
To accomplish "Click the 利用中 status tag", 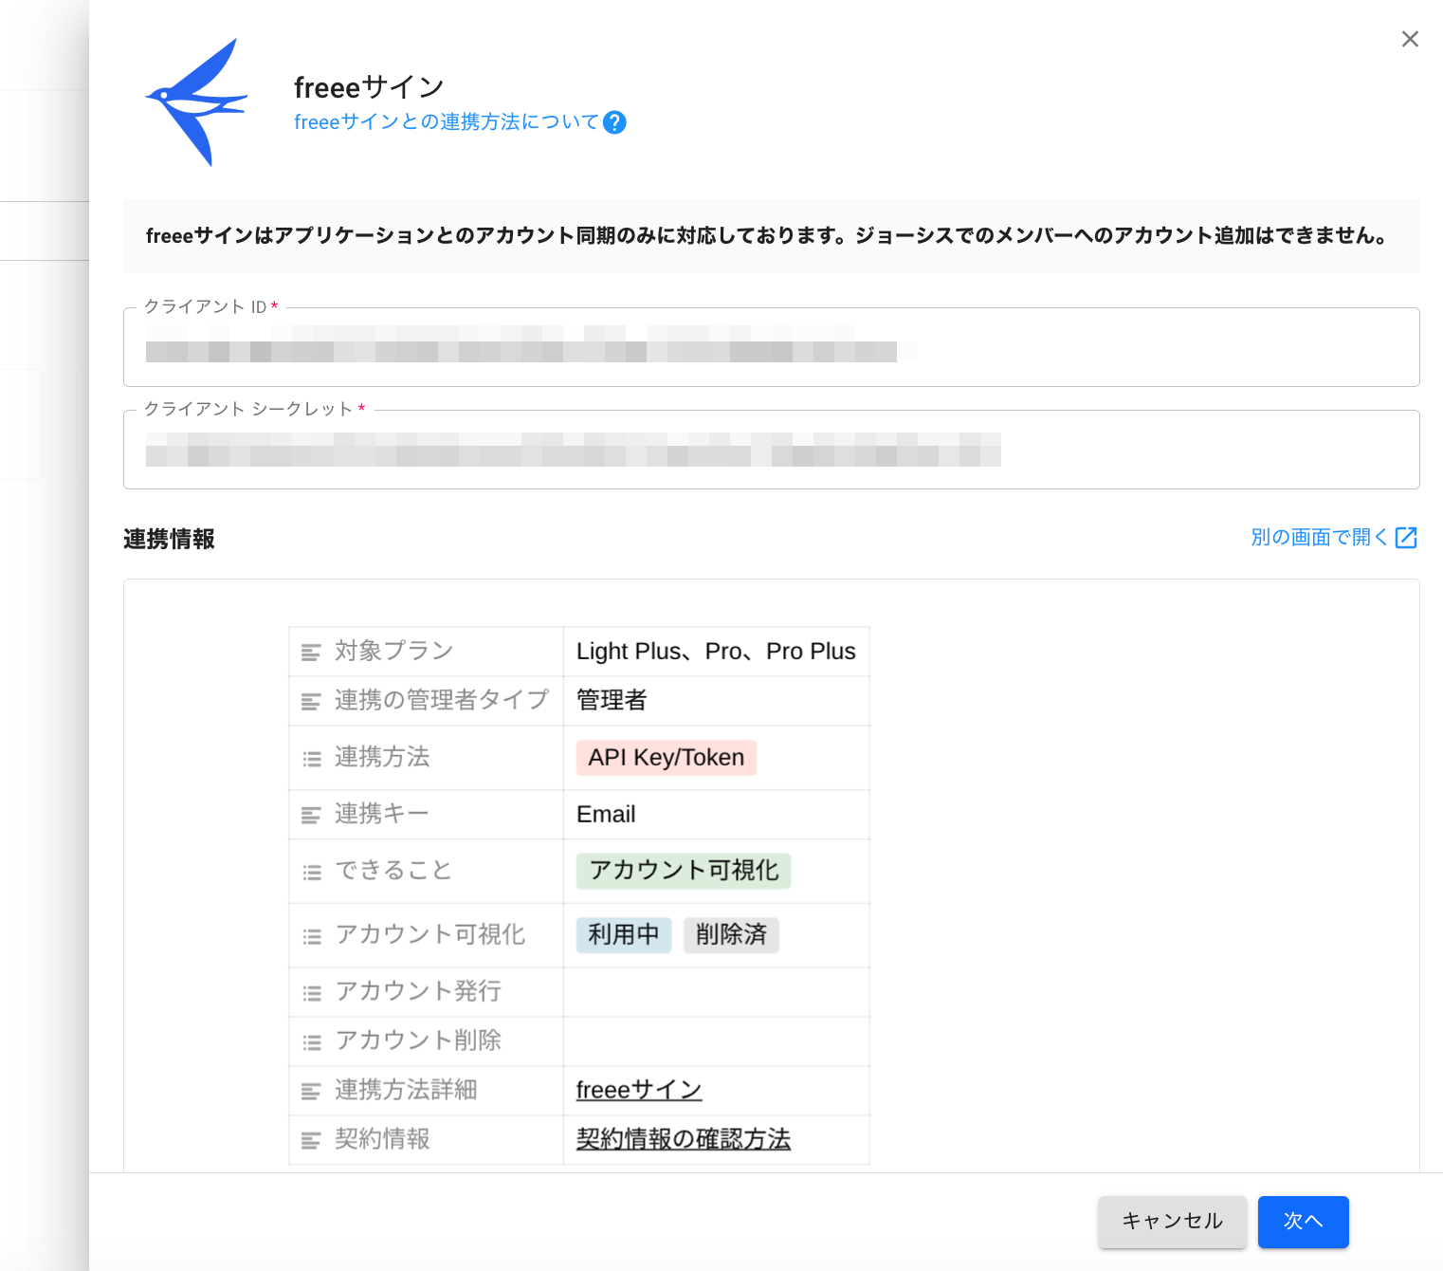I will 623,935.
